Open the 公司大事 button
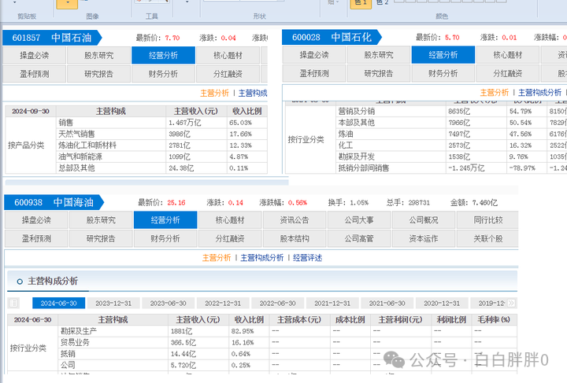Image resolution: width=567 pixels, height=383 pixels. pyautogui.click(x=359, y=220)
